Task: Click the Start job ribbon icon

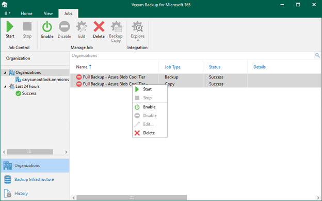Action: [10, 26]
